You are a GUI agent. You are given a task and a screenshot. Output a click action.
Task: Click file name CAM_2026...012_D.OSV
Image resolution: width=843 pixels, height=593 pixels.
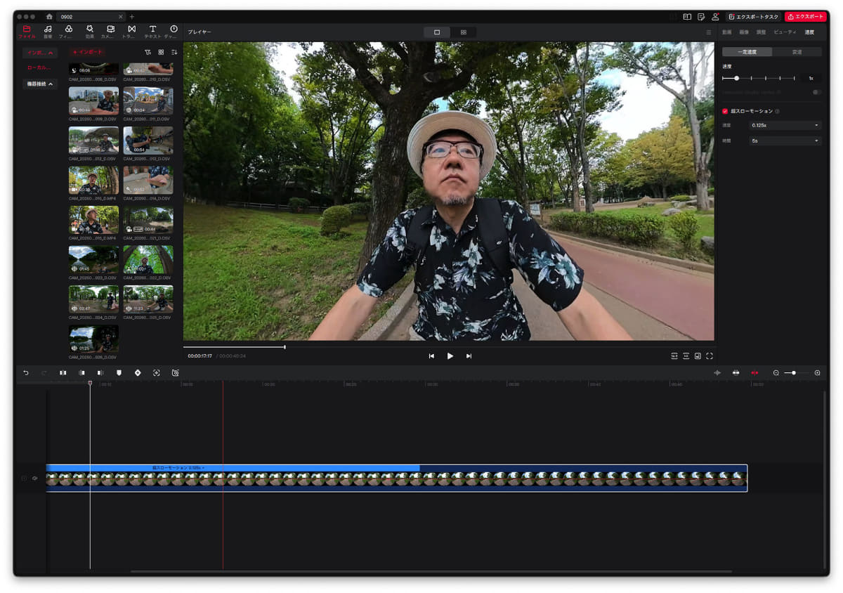point(93,159)
